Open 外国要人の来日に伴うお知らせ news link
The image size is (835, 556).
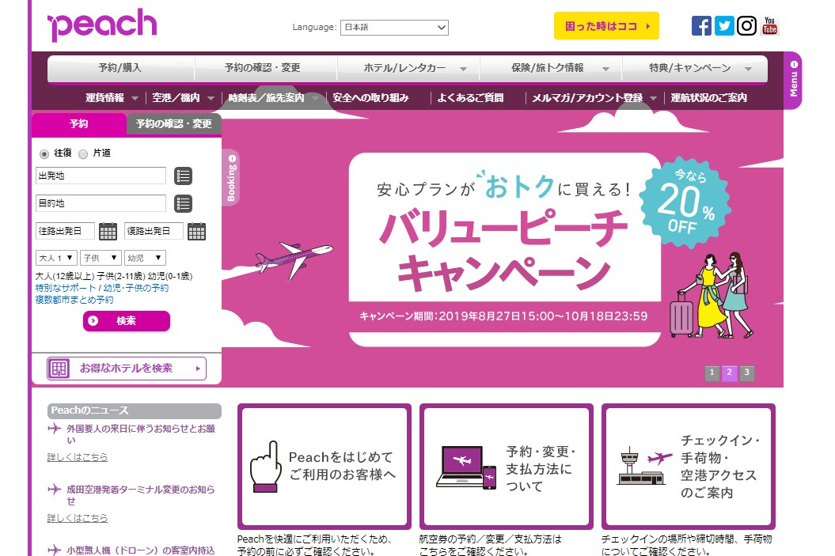point(141,434)
